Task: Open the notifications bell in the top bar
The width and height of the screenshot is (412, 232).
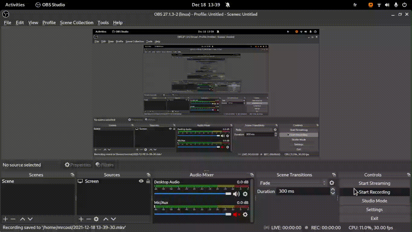Action: pos(227,5)
